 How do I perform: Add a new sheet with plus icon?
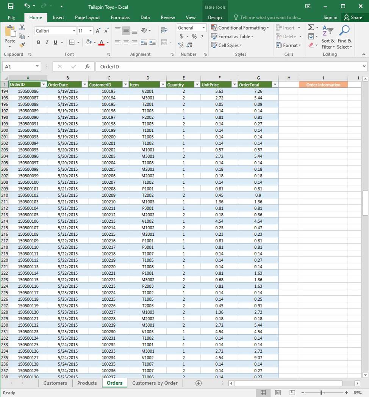click(198, 383)
